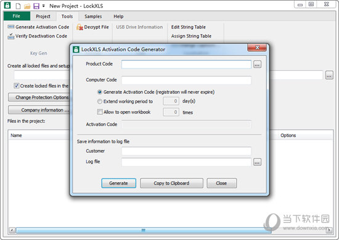The height and width of the screenshot is (240, 339).
Task: Open the File menu
Action: [x=17, y=16]
